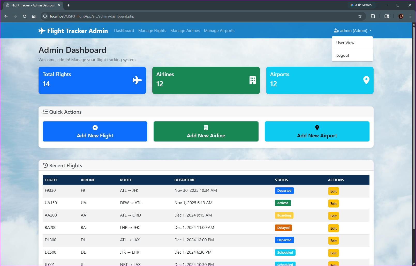Open the Manage Airlines section

185,30
